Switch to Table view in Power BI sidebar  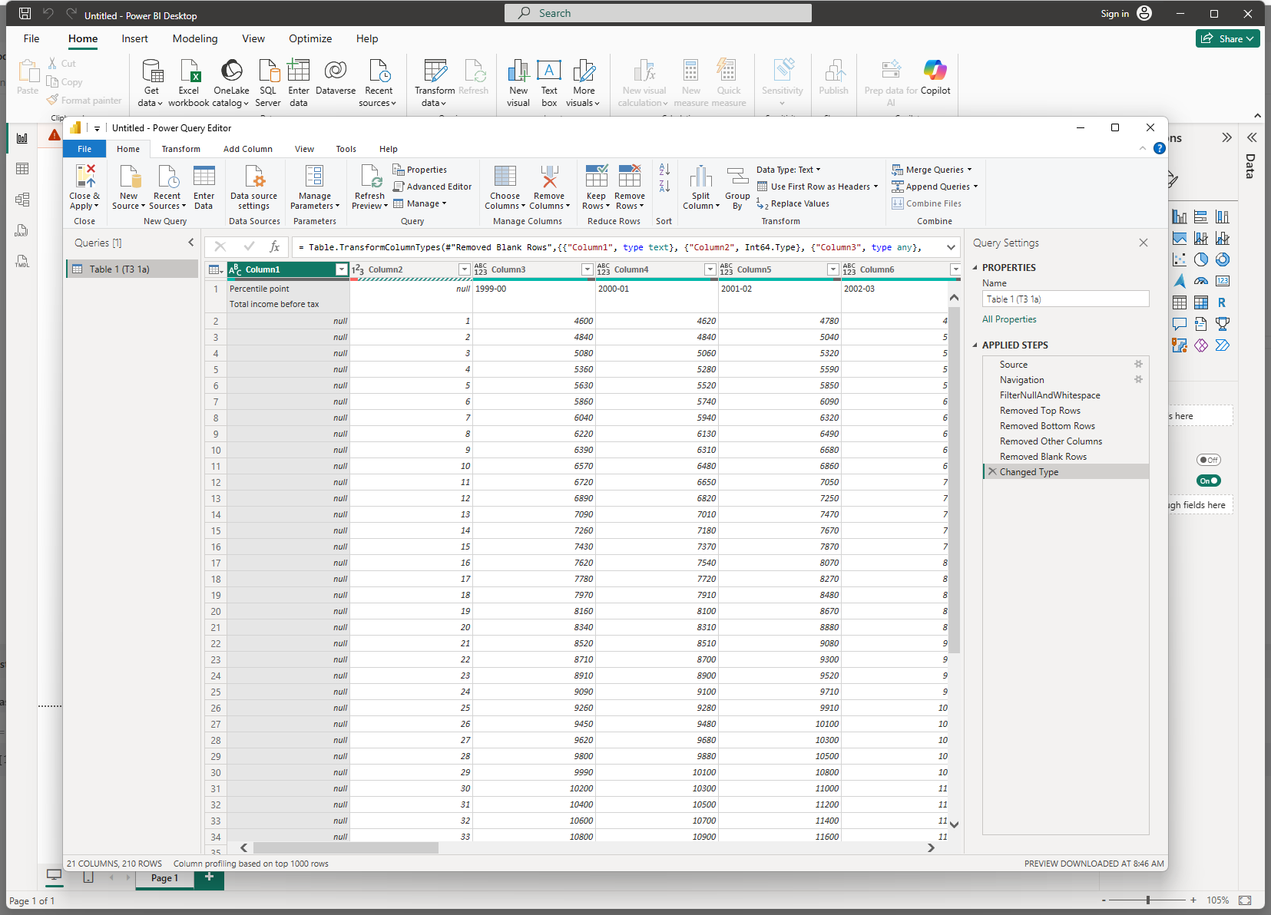pyautogui.click(x=22, y=169)
